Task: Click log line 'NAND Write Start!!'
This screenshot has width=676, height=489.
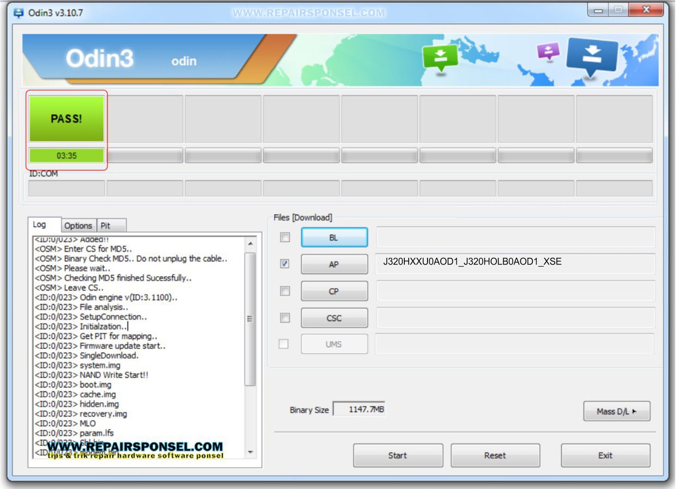Action: 91,375
